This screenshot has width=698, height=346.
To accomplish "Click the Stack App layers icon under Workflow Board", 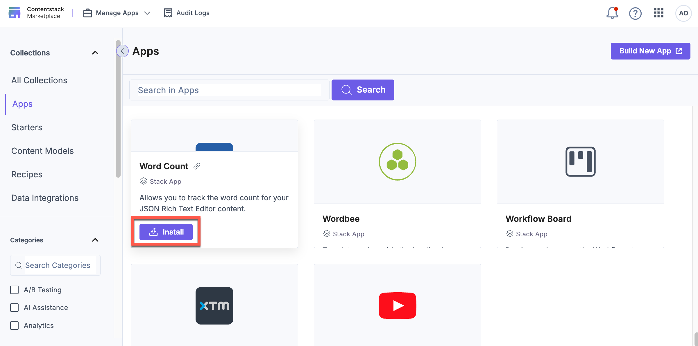I will 510,234.
